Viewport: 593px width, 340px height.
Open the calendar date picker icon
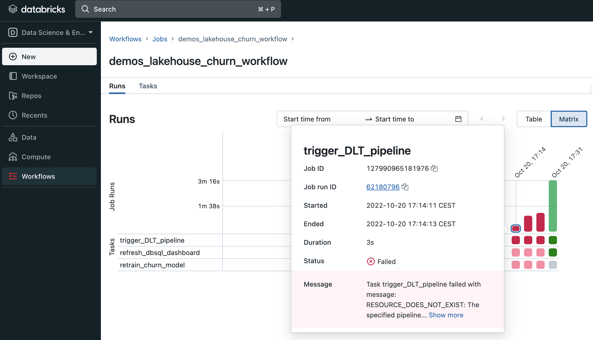(x=458, y=119)
